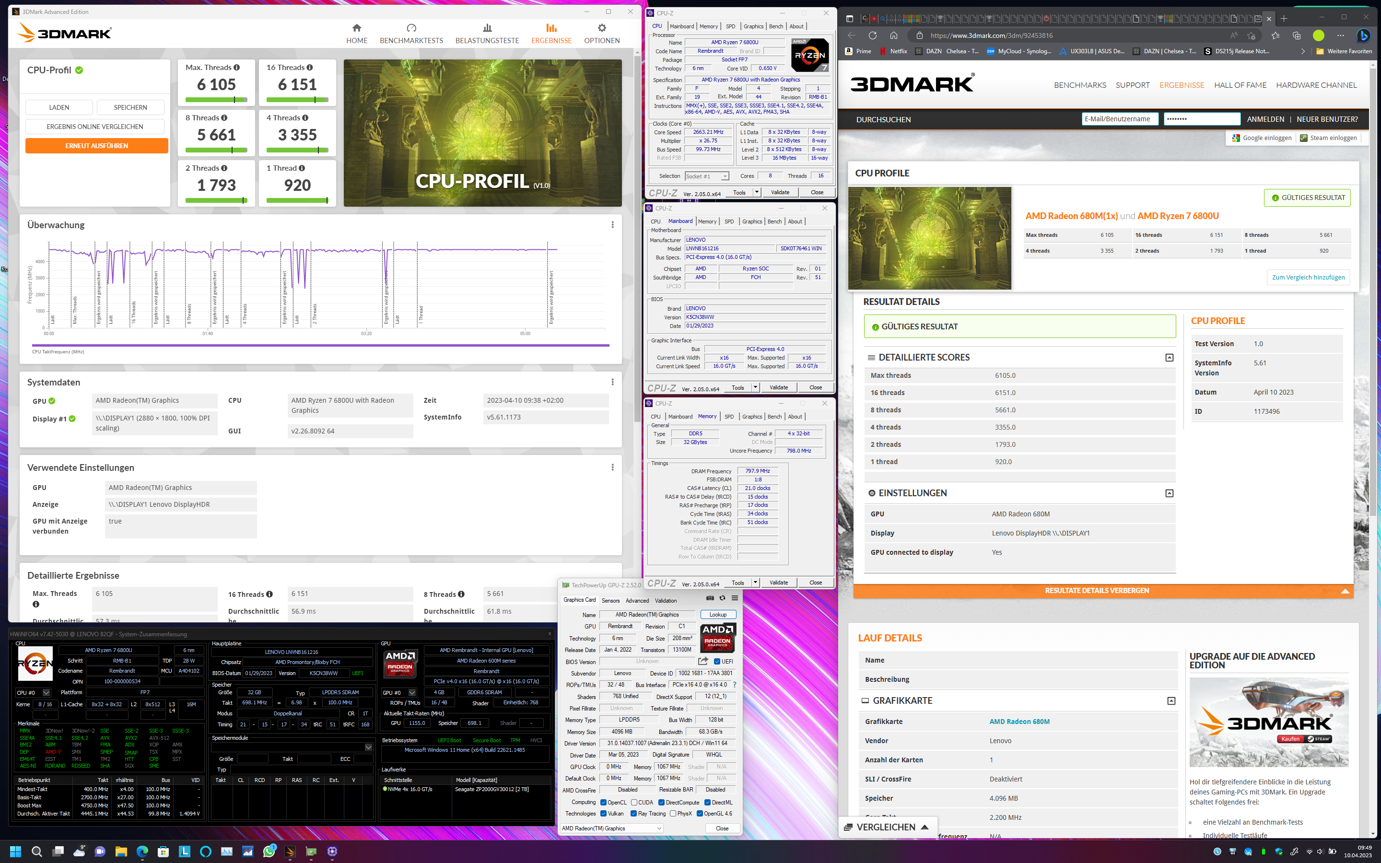Image resolution: width=1381 pixels, height=863 pixels.
Task: Open the Edge settings and more menu
Action: (x=1341, y=35)
